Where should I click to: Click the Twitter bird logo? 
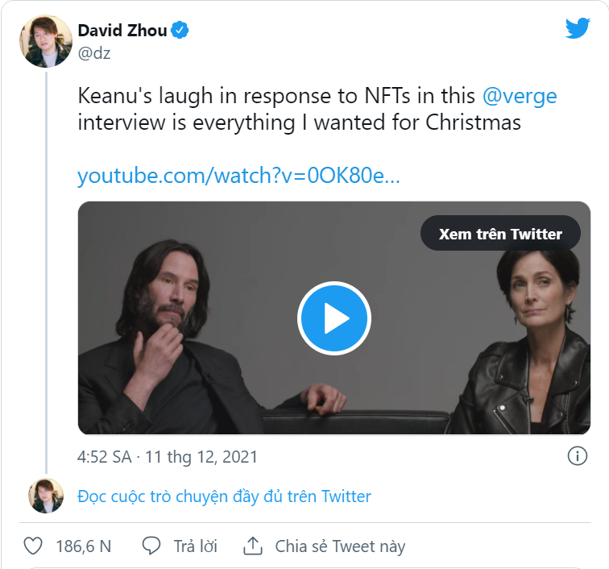point(578,28)
